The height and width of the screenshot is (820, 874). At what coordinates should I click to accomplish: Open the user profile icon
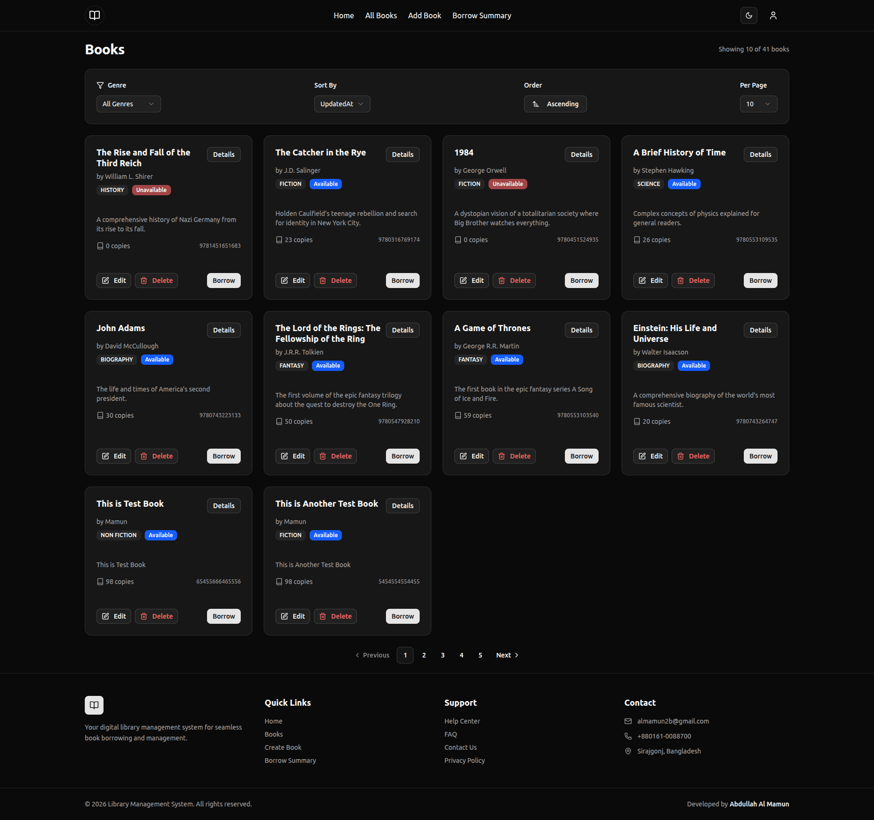click(773, 15)
